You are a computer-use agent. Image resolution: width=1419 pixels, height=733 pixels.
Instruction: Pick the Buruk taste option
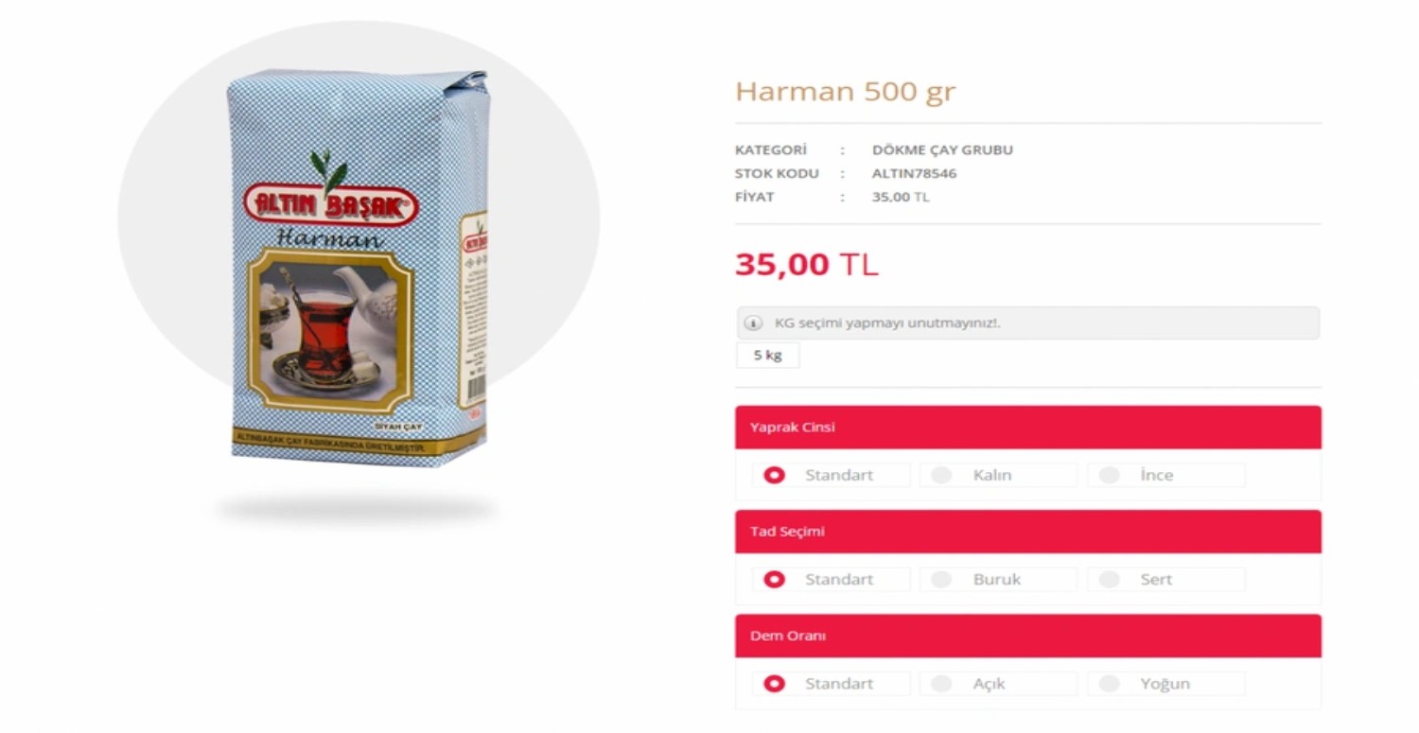(x=998, y=579)
